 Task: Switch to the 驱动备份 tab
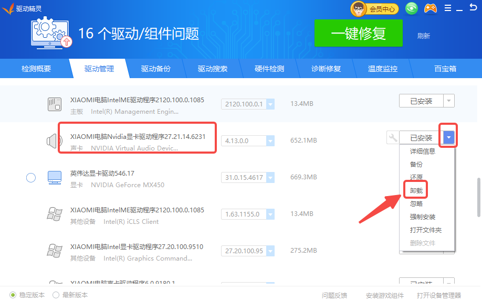[155, 69]
